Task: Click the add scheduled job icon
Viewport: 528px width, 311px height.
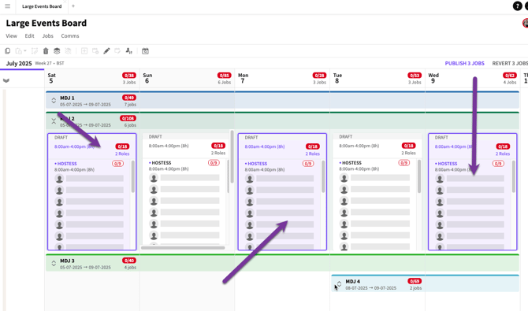Action: click(x=95, y=51)
